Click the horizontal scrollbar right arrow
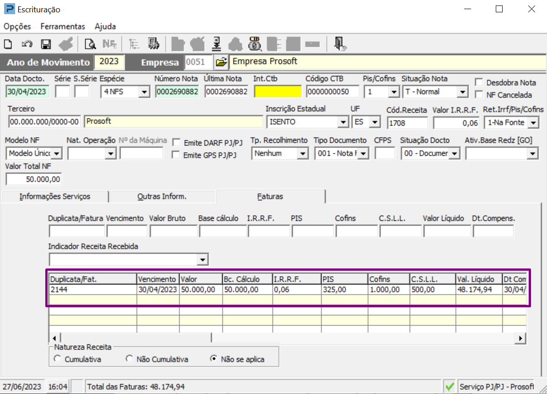The height and width of the screenshot is (394, 547). click(x=520, y=338)
